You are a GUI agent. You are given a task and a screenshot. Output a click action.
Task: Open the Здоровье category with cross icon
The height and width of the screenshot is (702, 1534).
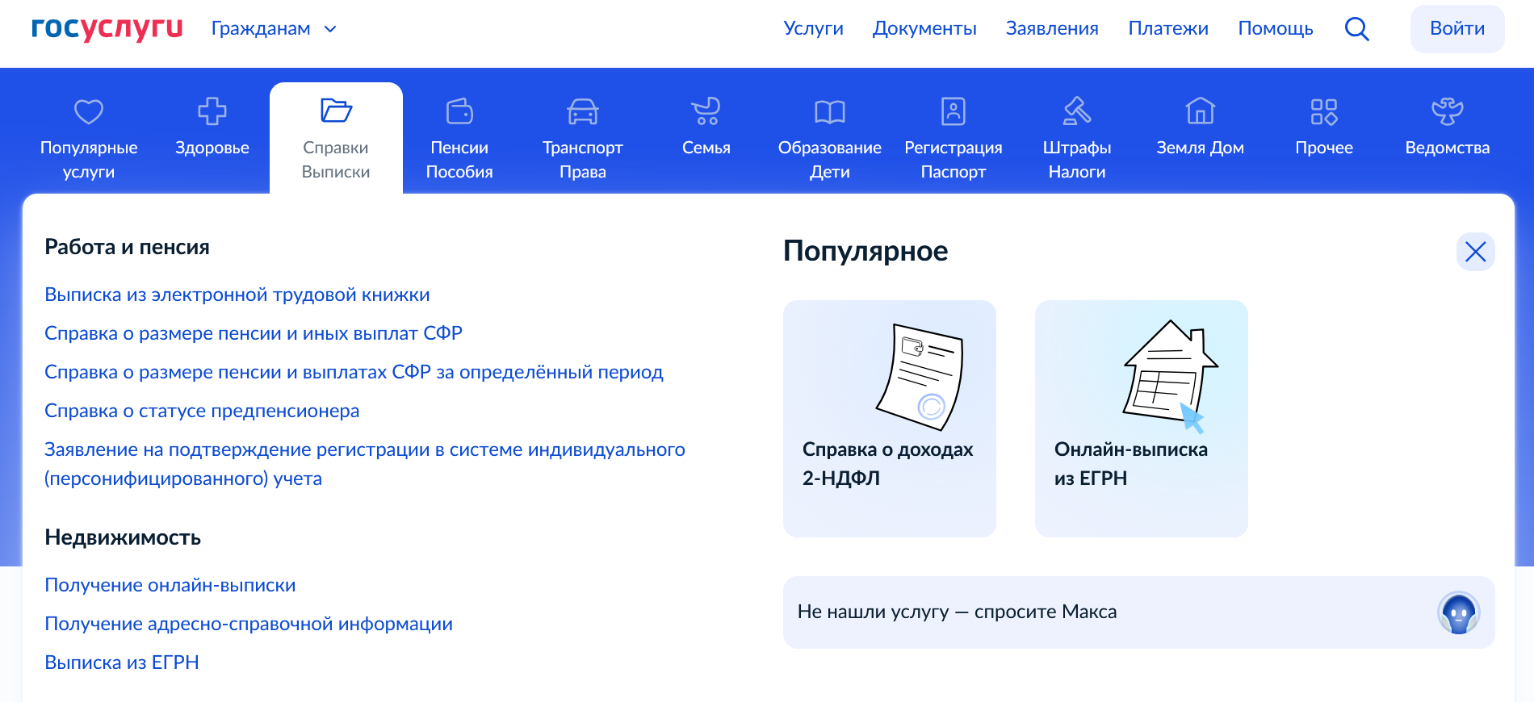[x=212, y=111]
